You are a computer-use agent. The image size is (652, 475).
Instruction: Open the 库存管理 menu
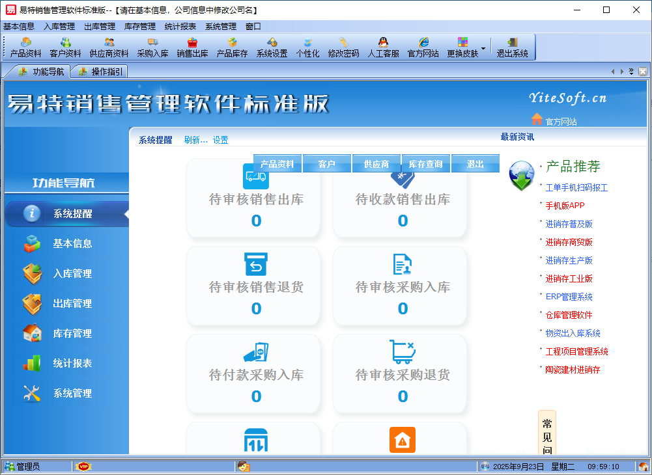coord(139,27)
